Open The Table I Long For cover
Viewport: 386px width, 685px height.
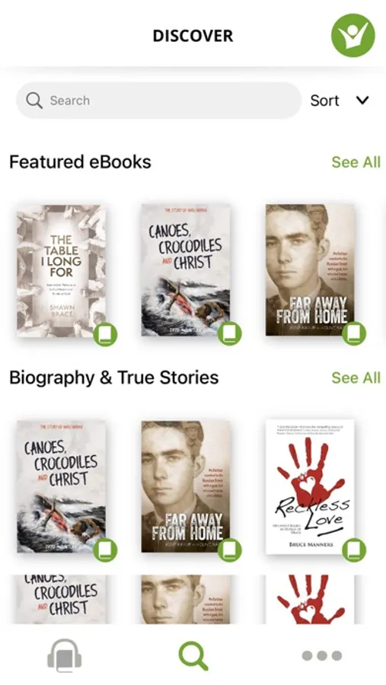(61, 271)
